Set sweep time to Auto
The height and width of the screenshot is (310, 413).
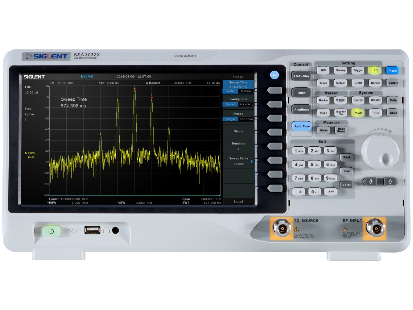tap(230, 91)
